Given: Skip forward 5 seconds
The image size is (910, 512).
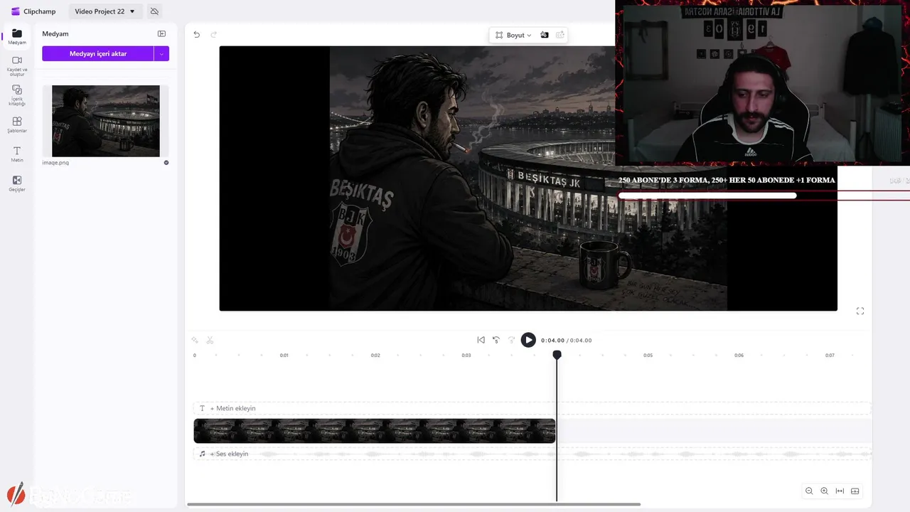Looking at the screenshot, I should [x=511, y=340].
